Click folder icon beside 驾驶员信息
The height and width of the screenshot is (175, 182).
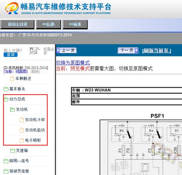click(x=6, y=171)
